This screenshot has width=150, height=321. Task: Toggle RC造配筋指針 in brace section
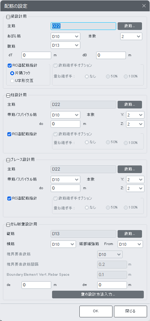[9, 199]
